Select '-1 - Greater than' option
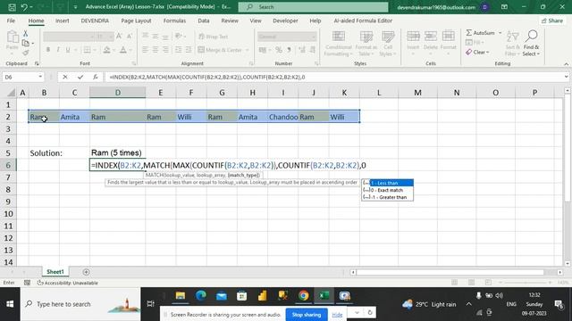The height and width of the screenshot is (321, 572). pyautogui.click(x=387, y=197)
